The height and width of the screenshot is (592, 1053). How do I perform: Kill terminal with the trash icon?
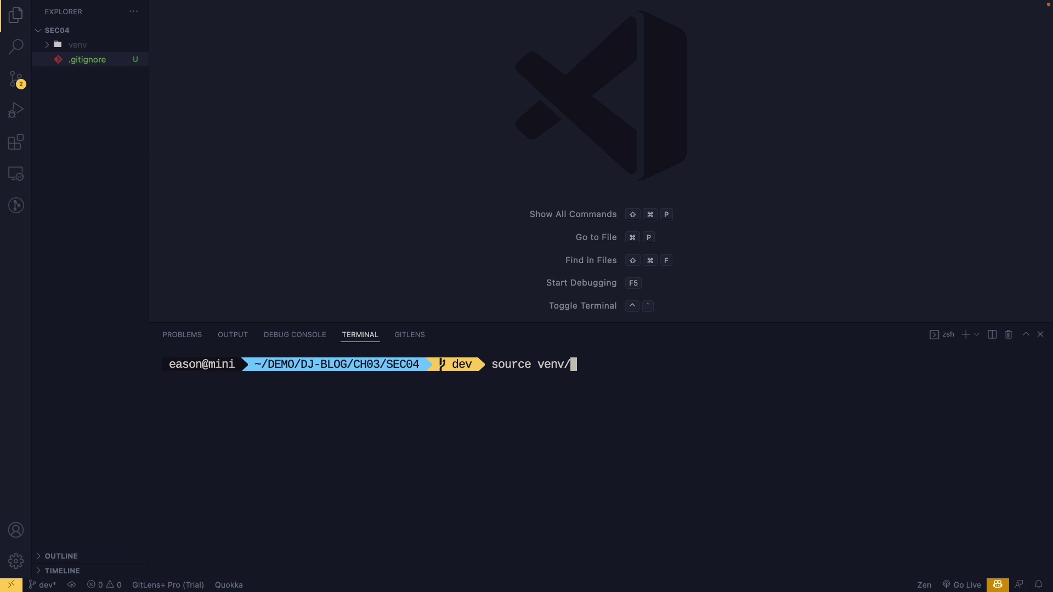pyautogui.click(x=1008, y=334)
